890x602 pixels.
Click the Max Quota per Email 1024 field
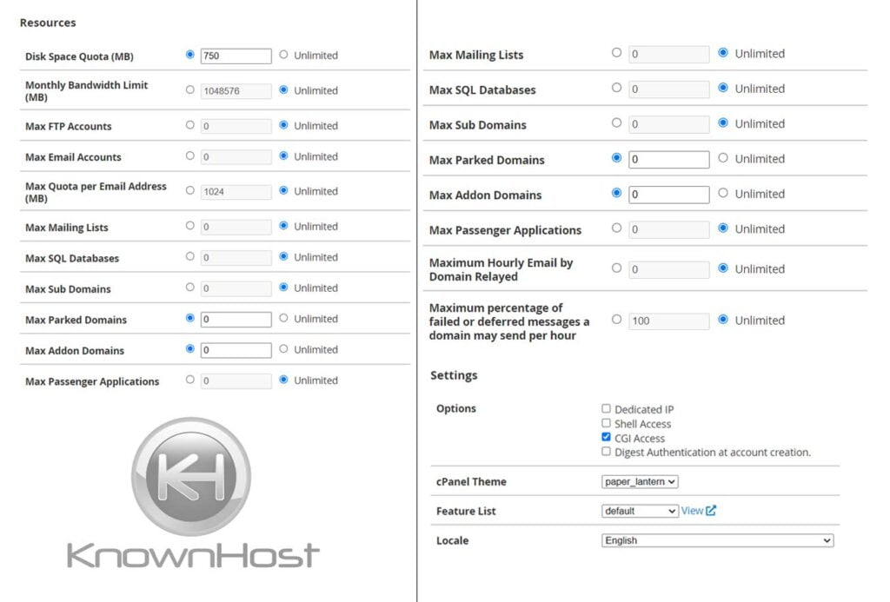pos(236,192)
